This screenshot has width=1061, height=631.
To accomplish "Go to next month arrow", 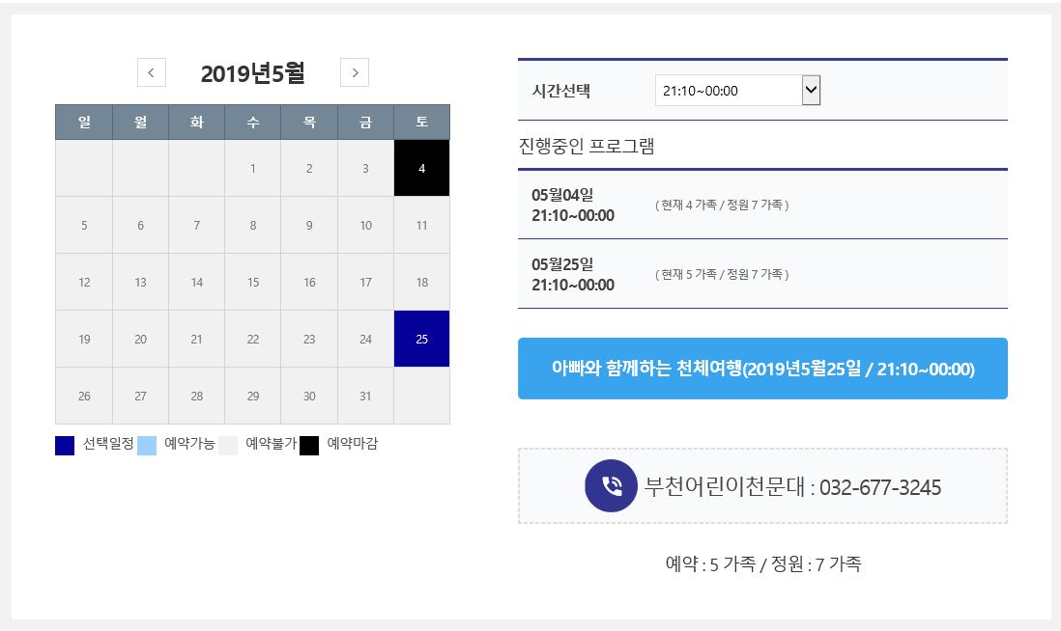I will pos(355,72).
